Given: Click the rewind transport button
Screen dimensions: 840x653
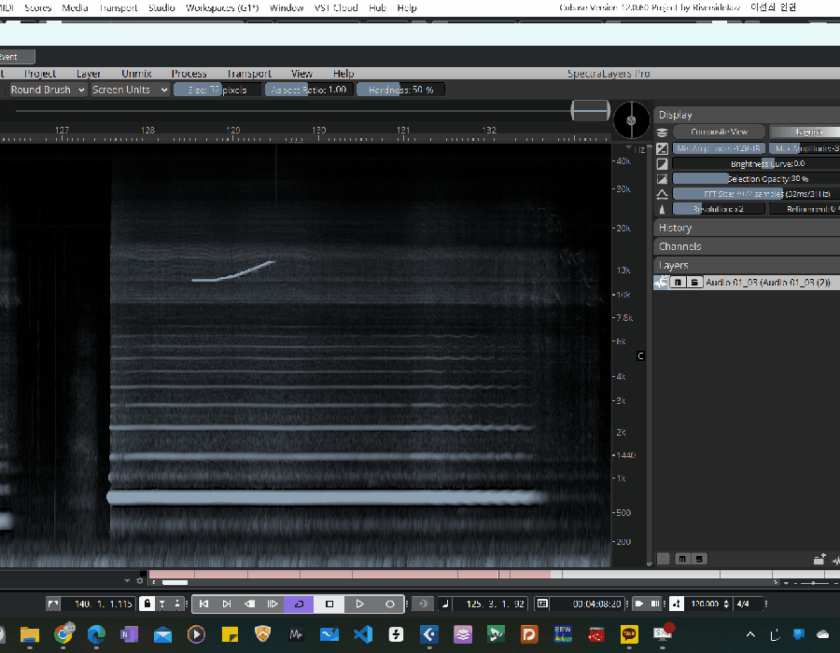Looking at the screenshot, I should click(x=249, y=604).
